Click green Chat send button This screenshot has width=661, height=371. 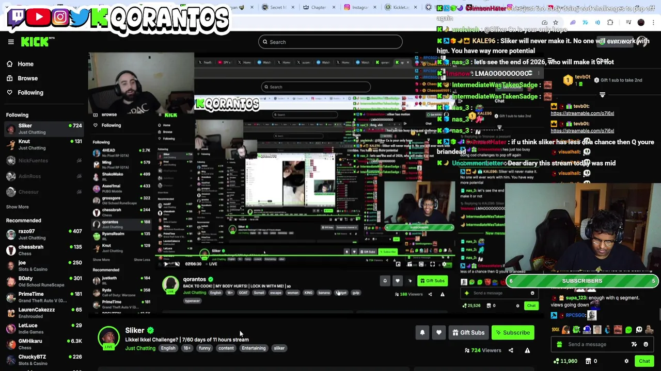click(644, 361)
